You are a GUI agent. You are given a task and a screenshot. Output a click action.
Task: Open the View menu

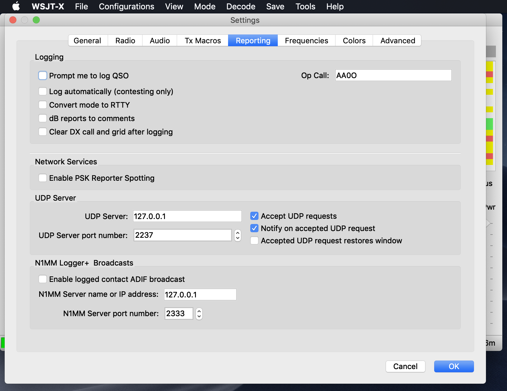[x=174, y=6]
